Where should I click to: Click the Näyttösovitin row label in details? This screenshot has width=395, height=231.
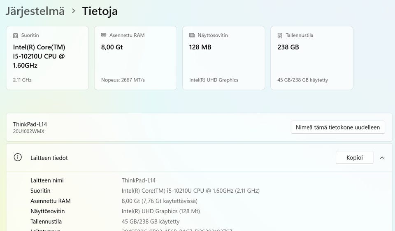point(48,211)
